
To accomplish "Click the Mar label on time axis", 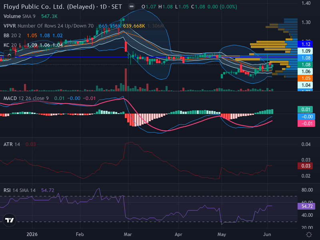I will (128, 234).
